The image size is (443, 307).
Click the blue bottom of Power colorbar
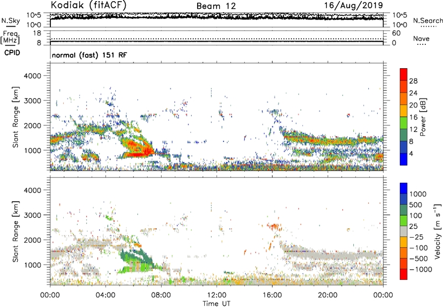[404, 159]
